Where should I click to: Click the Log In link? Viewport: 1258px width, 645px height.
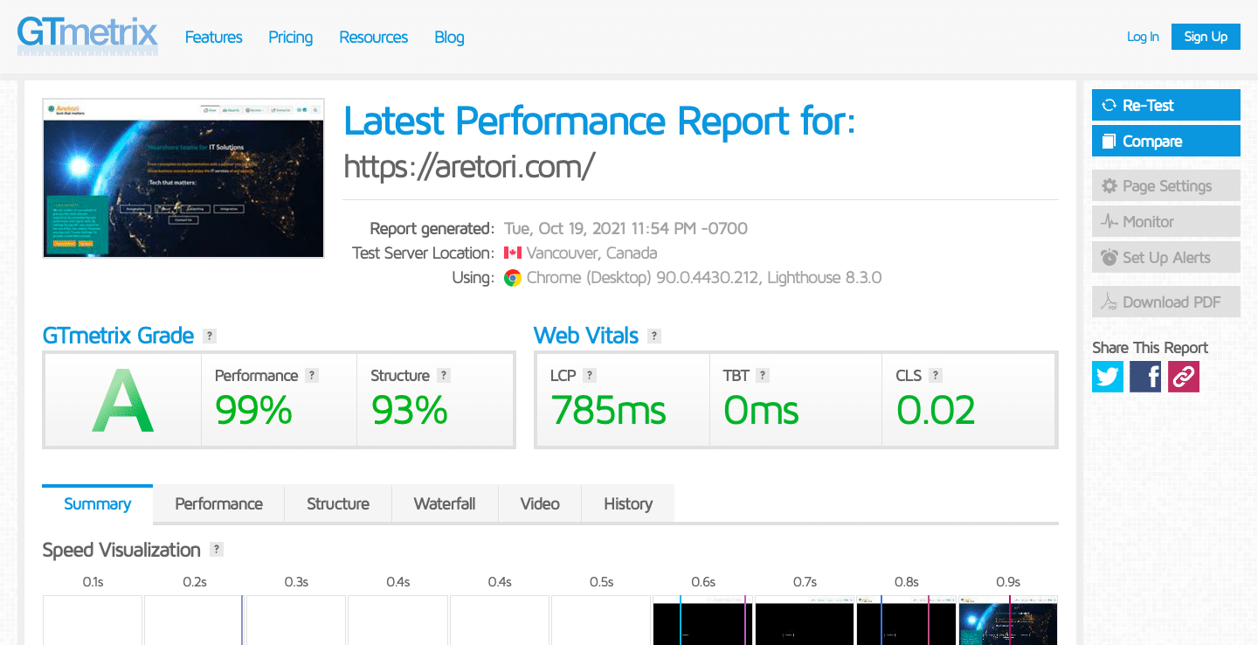point(1143,37)
